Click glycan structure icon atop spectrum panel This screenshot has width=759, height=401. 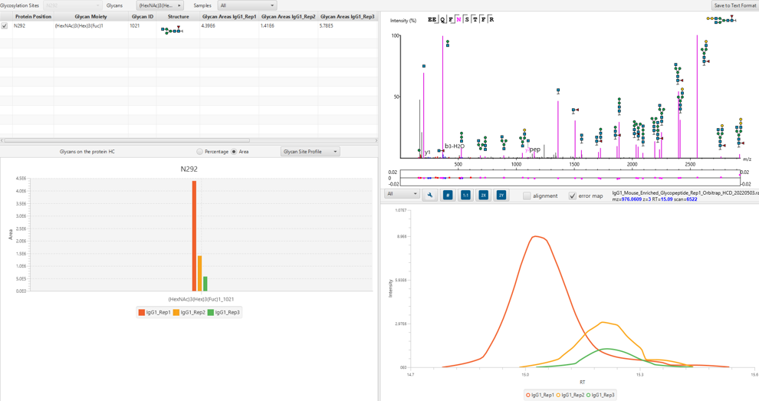pyautogui.click(x=721, y=20)
